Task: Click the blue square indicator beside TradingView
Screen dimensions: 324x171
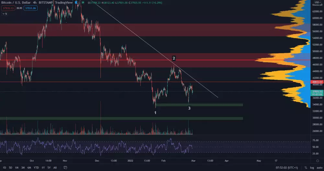Action: pos(76,3)
